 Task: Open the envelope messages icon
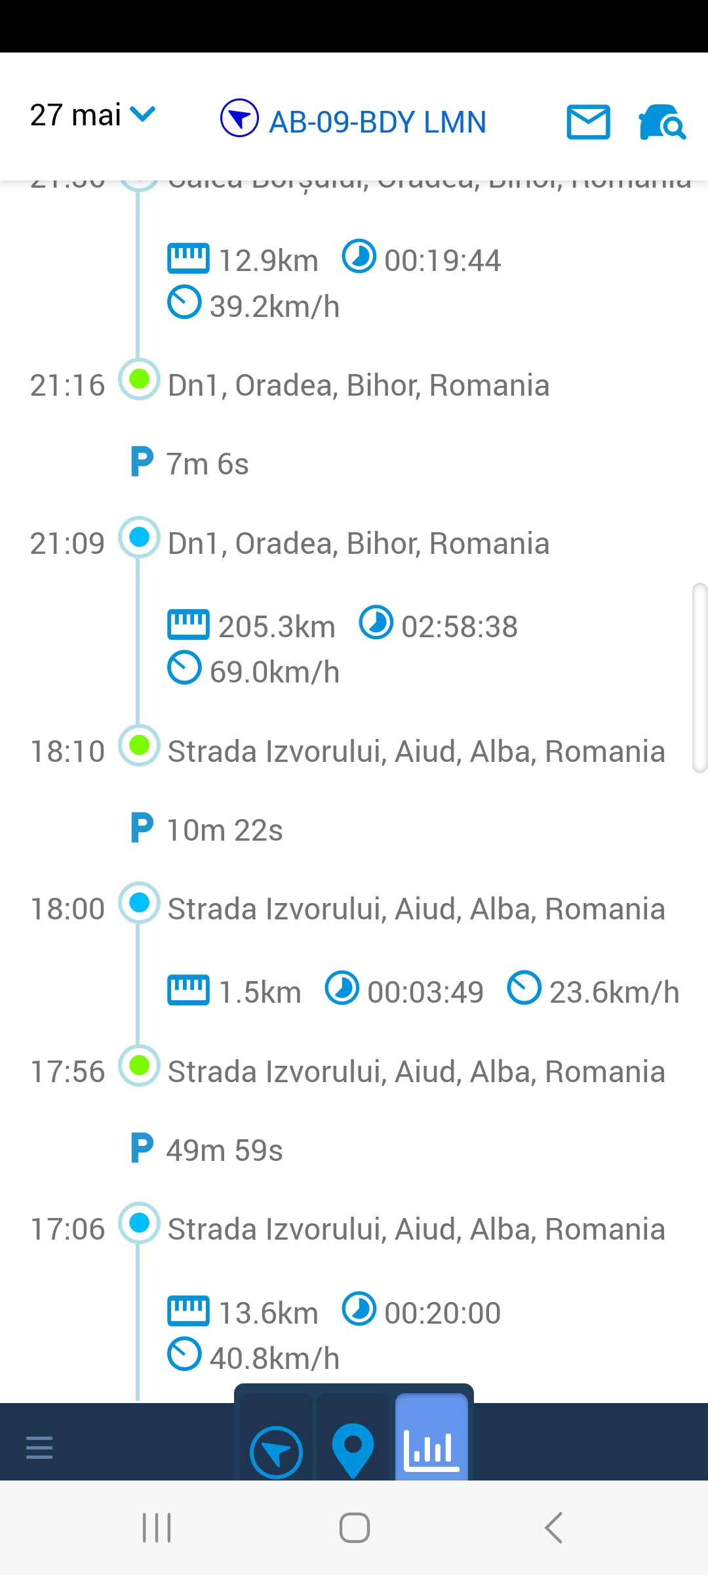pos(588,122)
